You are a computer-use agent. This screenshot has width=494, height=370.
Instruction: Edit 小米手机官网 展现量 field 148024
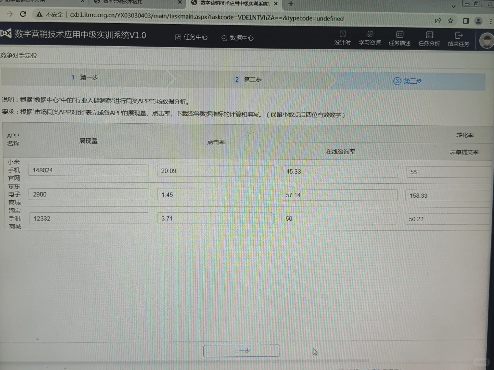coord(89,170)
